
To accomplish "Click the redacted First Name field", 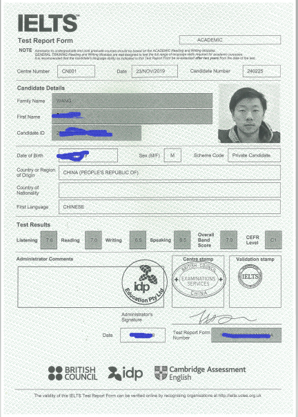I will pos(132,117).
